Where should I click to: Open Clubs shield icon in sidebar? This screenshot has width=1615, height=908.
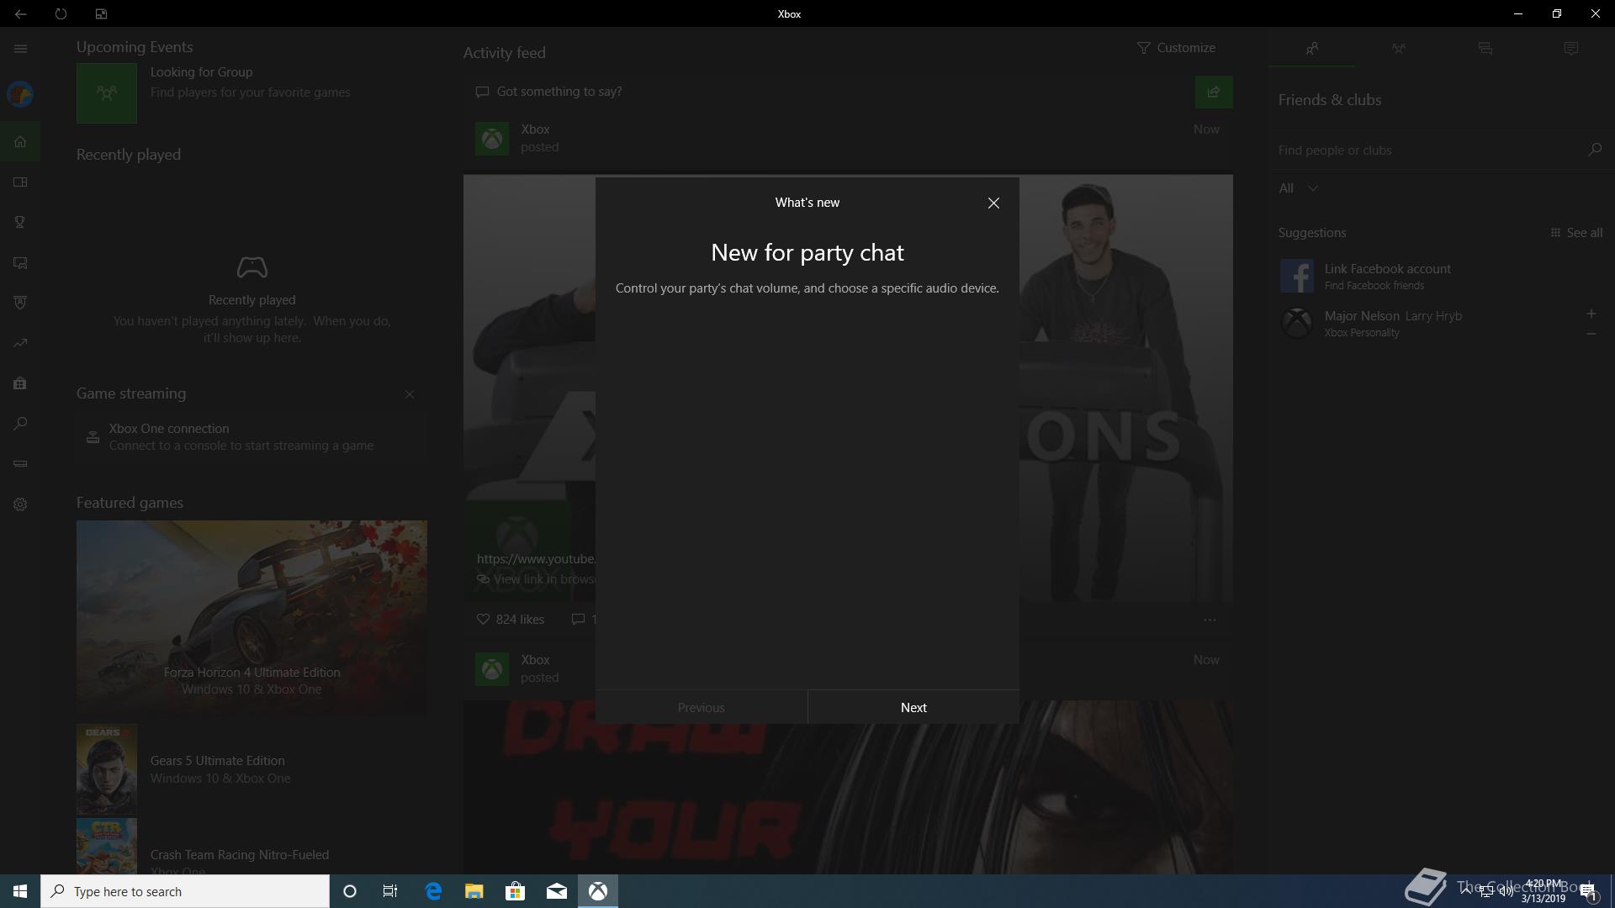(20, 303)
